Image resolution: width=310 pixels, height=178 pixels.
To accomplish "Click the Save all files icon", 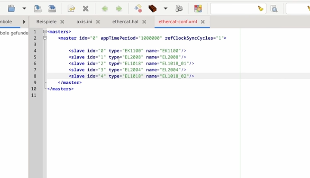I will click(52, 8).
